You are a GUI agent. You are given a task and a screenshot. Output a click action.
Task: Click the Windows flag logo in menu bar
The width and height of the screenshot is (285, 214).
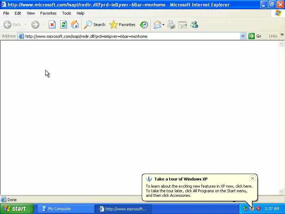pyautogui.click(x=278, y=13)
